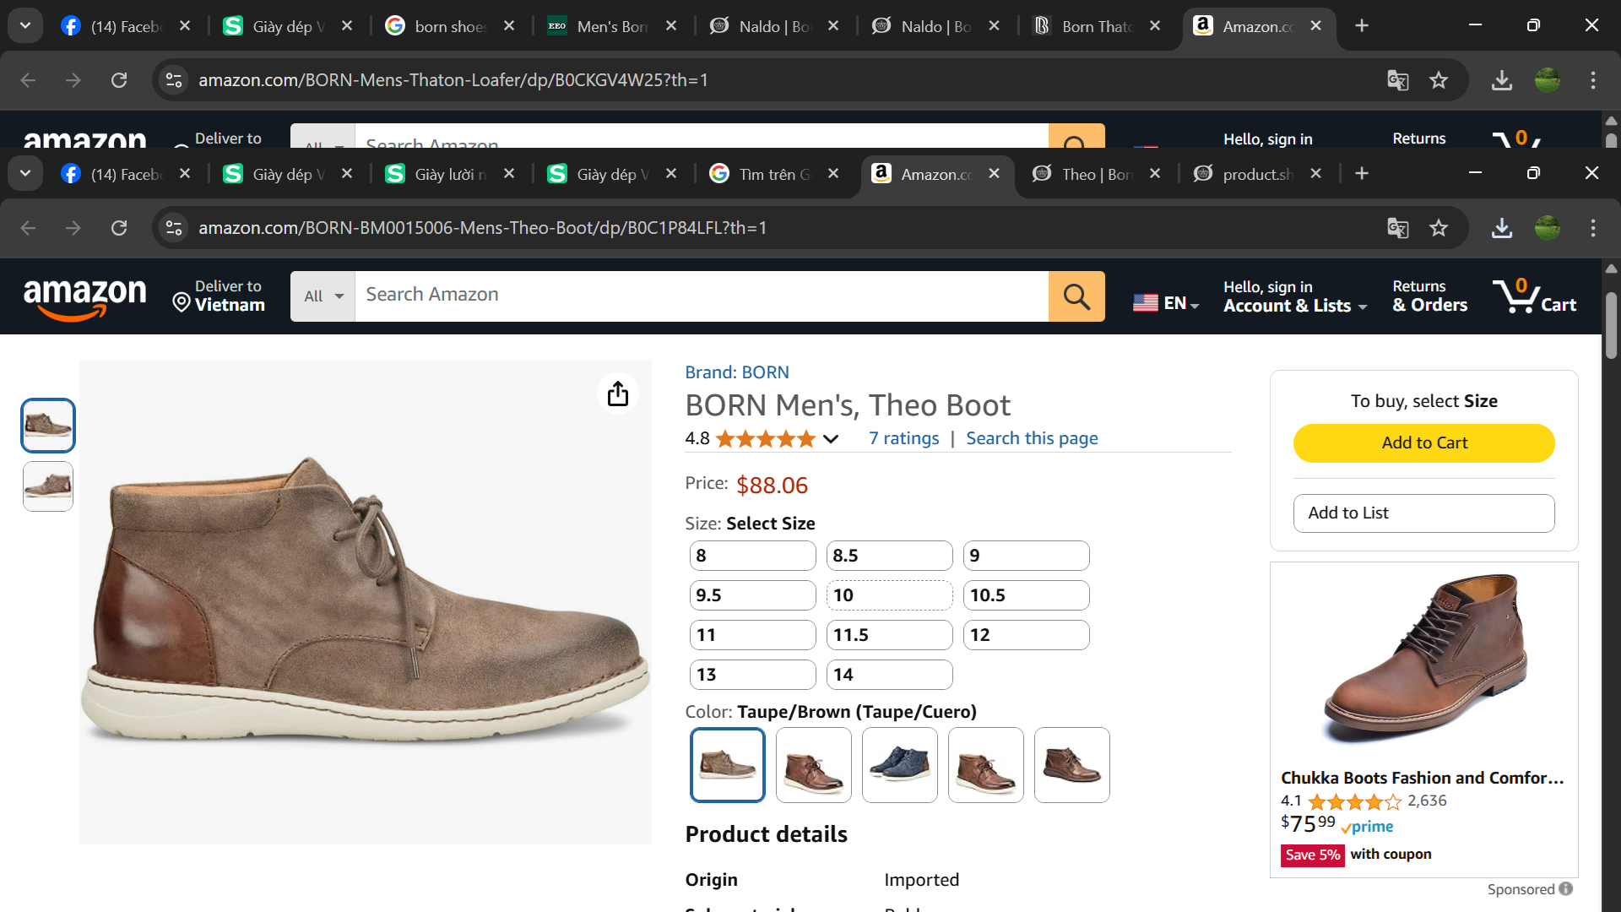1621x912 pixels.
Task: Open Add to List dropdown
Action: pos(1423,513)
